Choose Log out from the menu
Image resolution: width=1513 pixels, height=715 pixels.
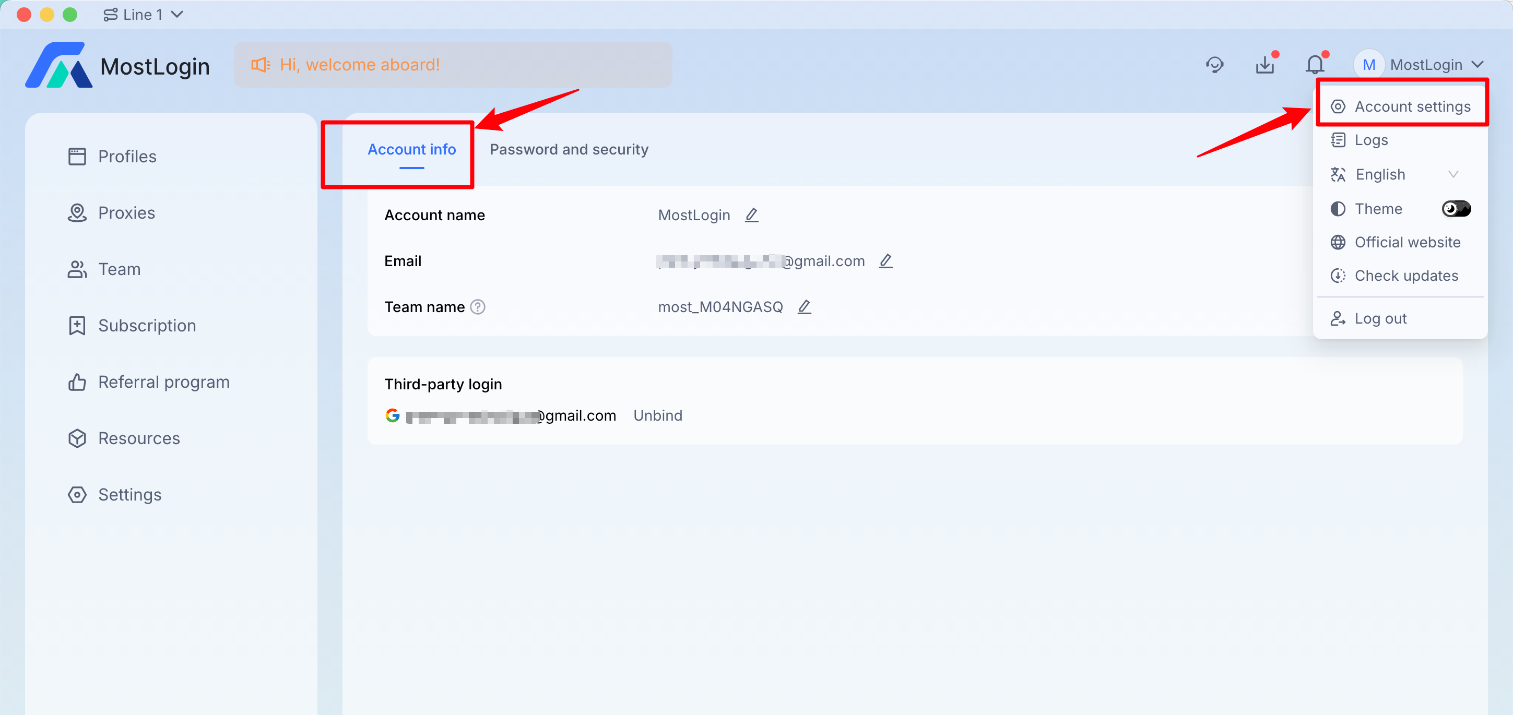[x=1401, y=318]
